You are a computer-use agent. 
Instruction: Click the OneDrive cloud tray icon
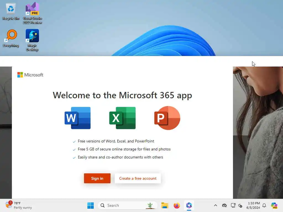click(x=224, y=205)
